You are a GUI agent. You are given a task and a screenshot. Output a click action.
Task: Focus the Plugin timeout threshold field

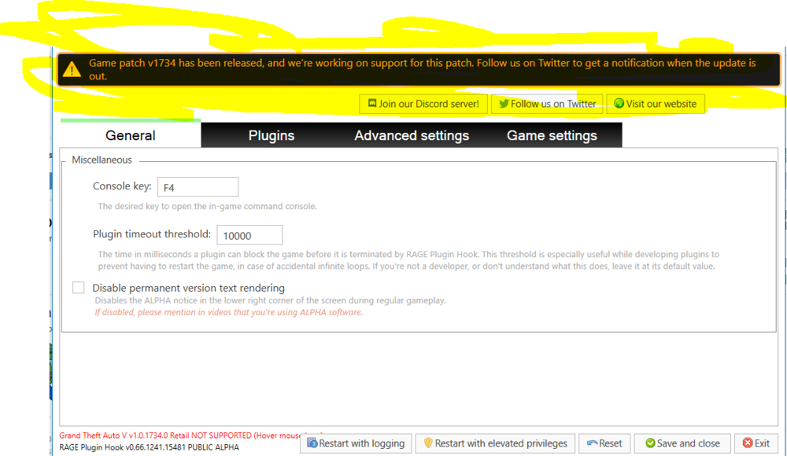pyautogui.click(x=249, y=235)
